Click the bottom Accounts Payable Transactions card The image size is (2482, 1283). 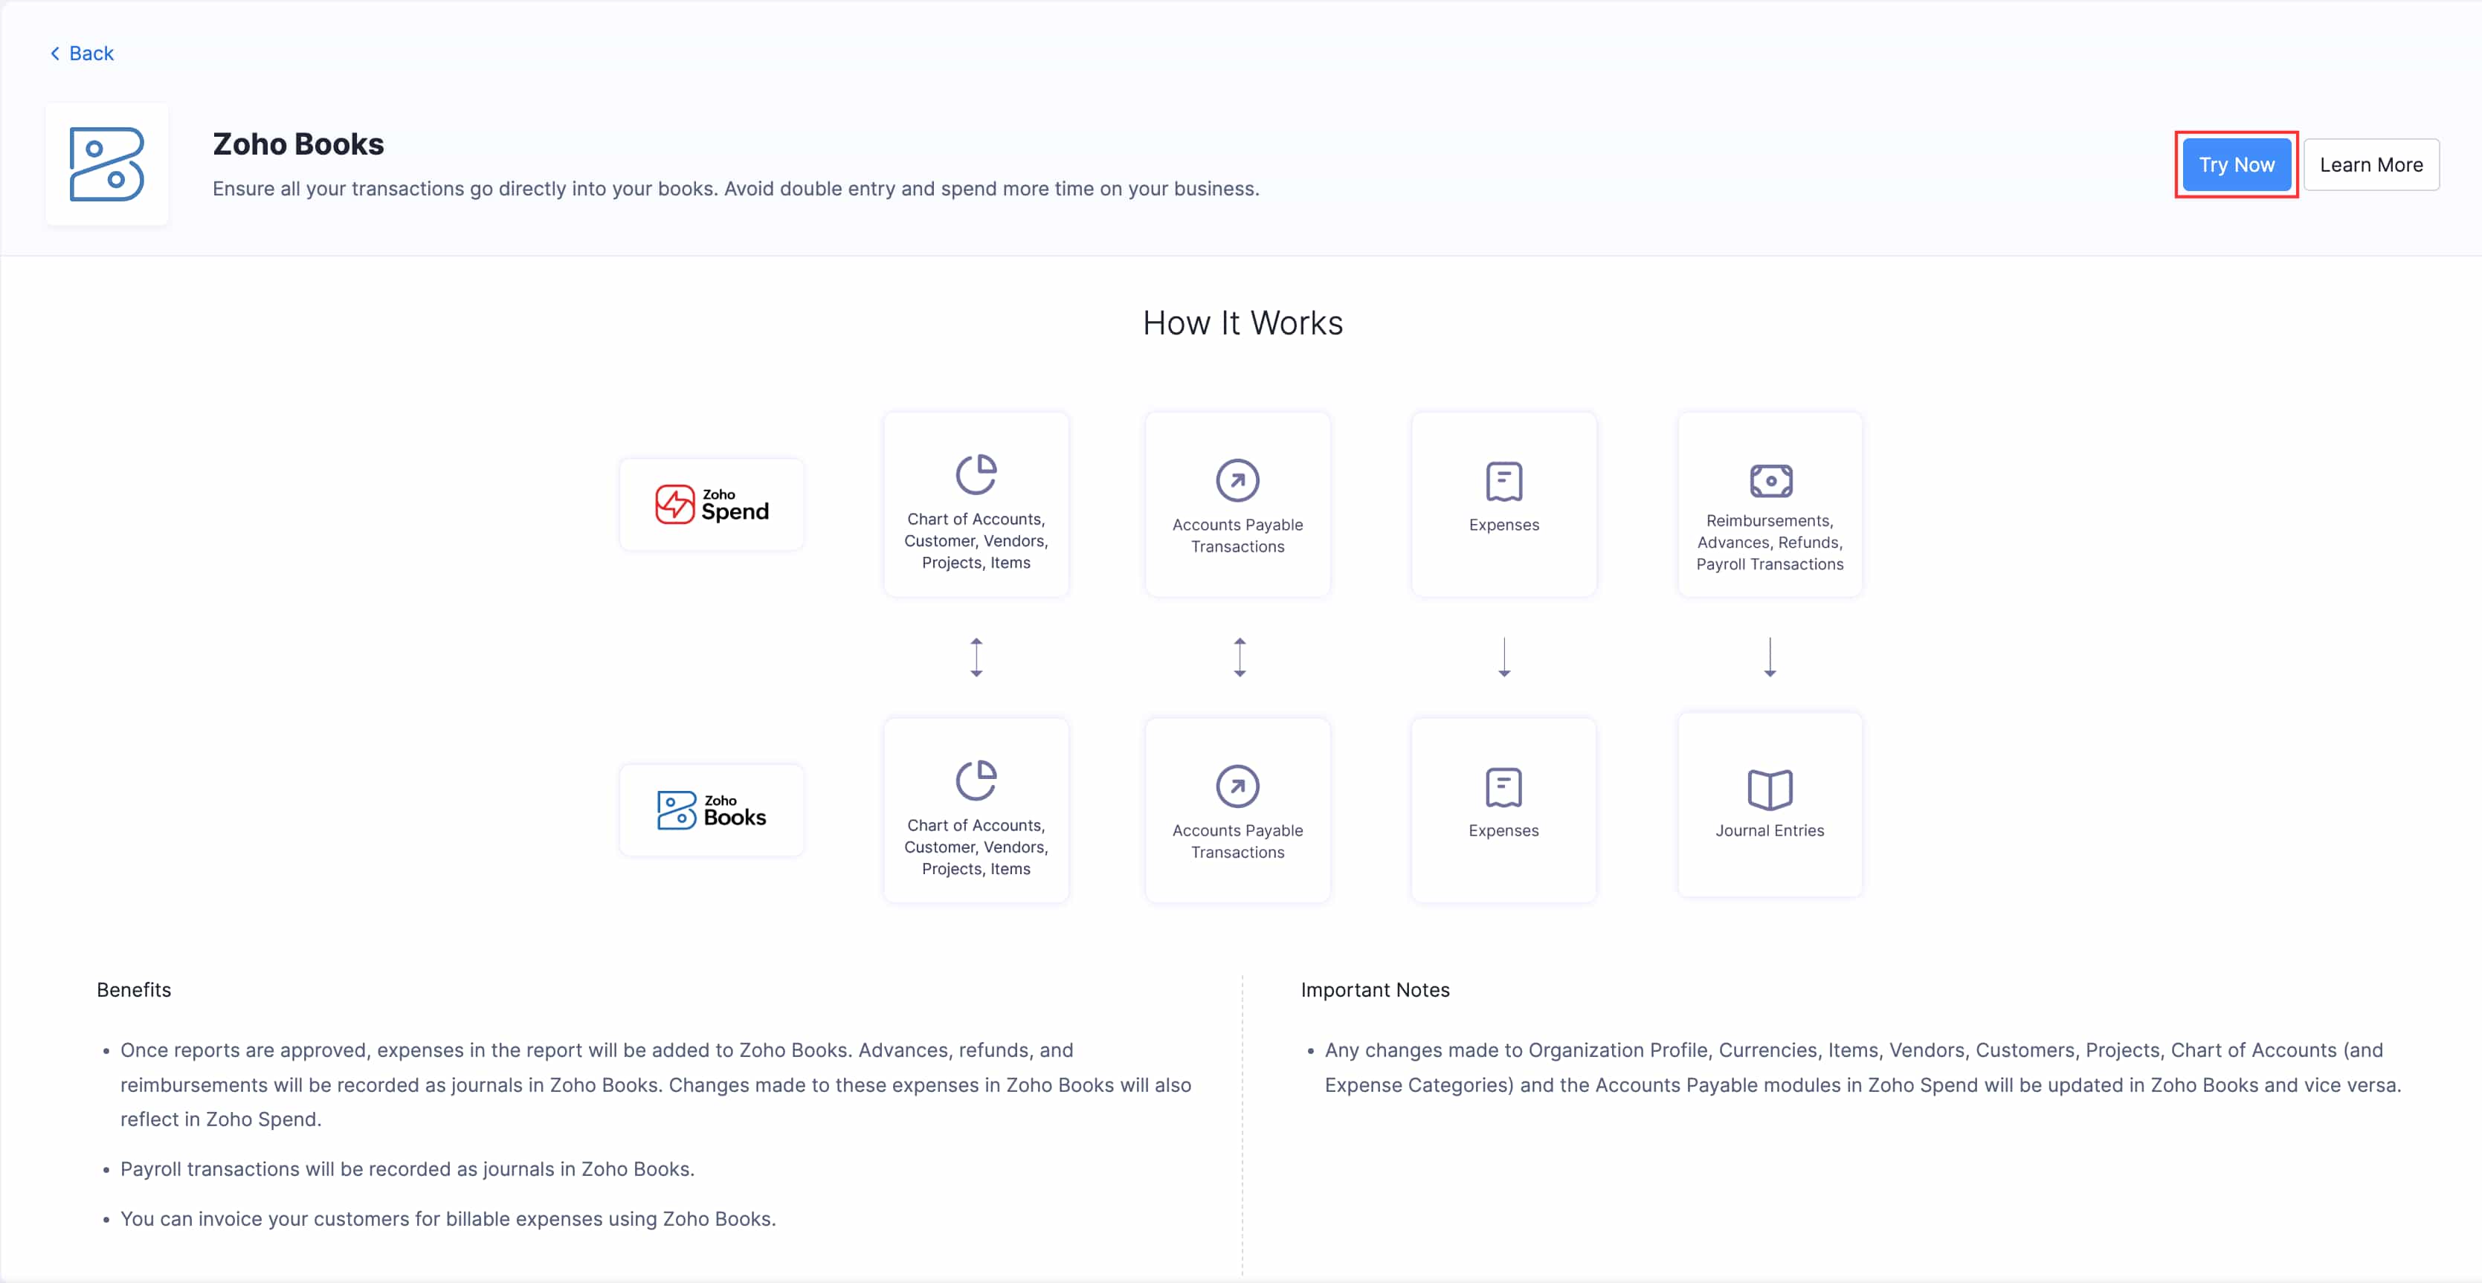click(1237, 810)
